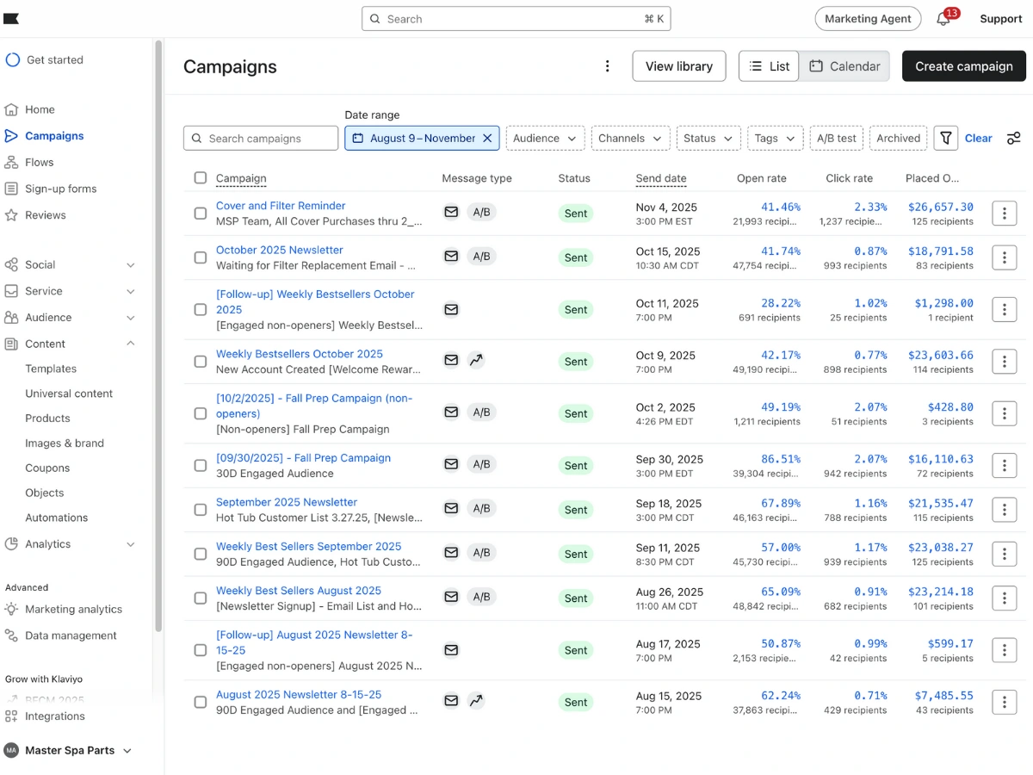This screenshot has width=1033, height=775.
Task: Tick the Weekly Best Sellers August 2025 checkbox
Action: (x=201, y=598)
